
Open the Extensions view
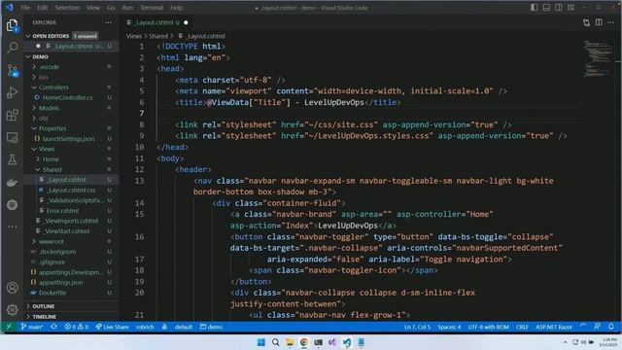pyautogui.click(x=13, y=115)
